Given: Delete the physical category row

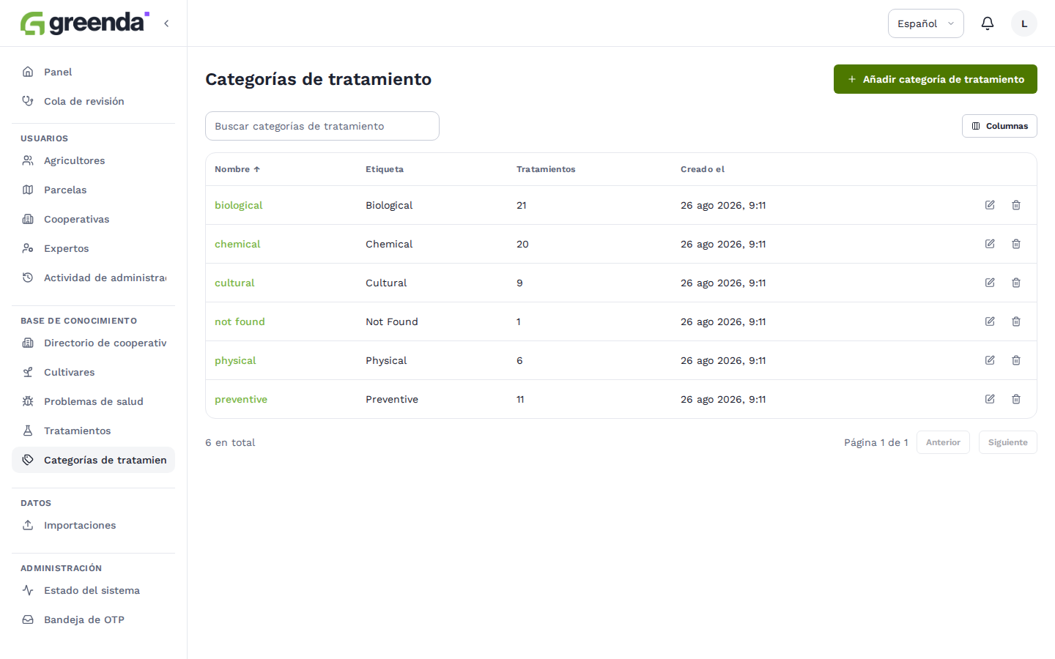Looking at the screenshot, I should coord(1016,360).
